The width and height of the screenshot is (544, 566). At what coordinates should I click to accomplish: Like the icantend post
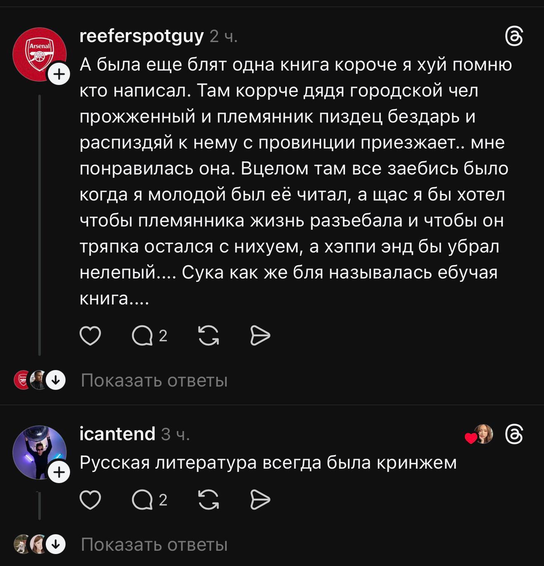[x=90, y=500]
